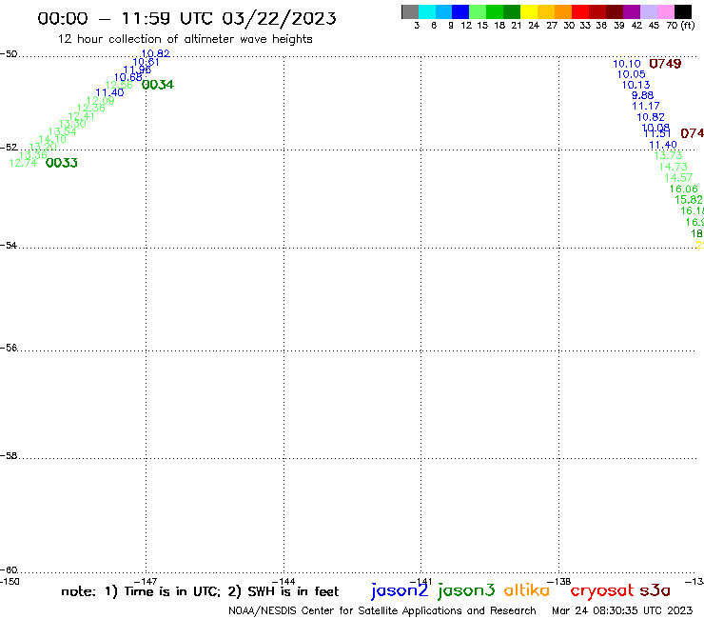Click the orange swatch in the color scale
Viewport: 704px width, 619px height.
coord(562,11)
